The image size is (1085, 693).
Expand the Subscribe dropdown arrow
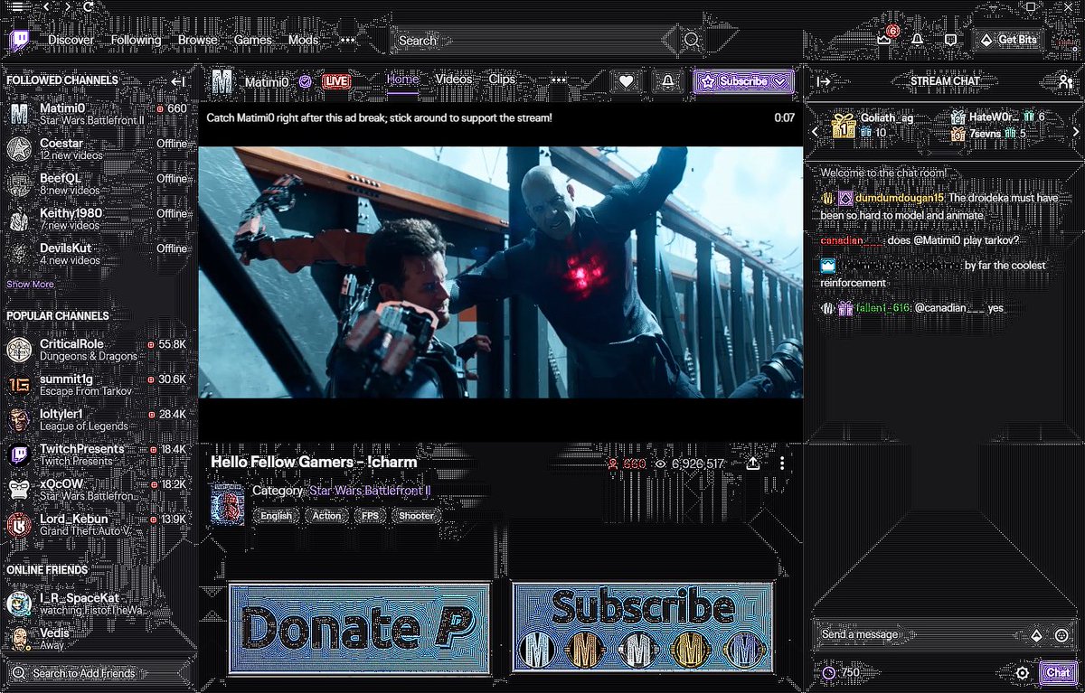coord(780,81)
